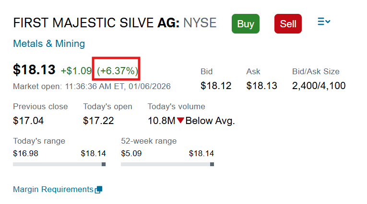Click the 52-week range bar marker
Screen dimensions: 367x204
212,164
